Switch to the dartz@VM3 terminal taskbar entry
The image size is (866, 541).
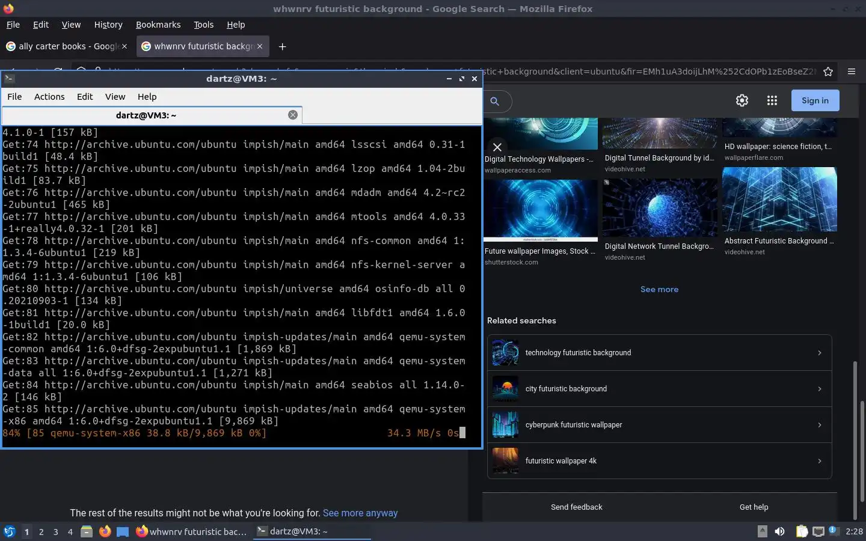[x=312, y=531]
